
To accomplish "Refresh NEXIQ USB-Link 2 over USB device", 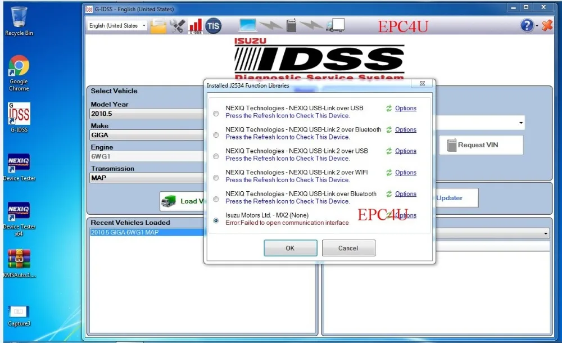I will pos(389,151).
